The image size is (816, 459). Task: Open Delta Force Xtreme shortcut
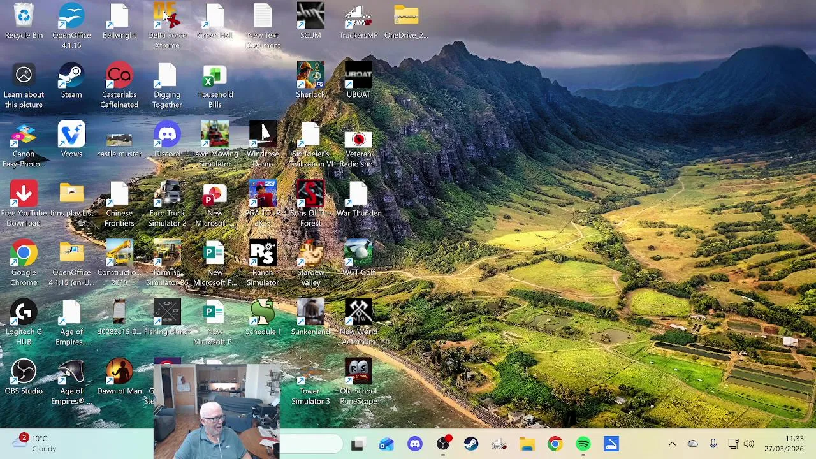click(167, 26)
